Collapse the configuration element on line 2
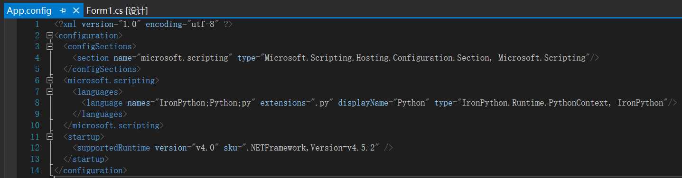The image size is (682, 178). [x=49, y=36]
